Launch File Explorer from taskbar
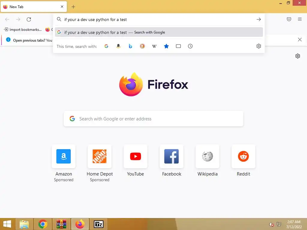The width and height of the screenshot is (307, 230). (24, 224)
